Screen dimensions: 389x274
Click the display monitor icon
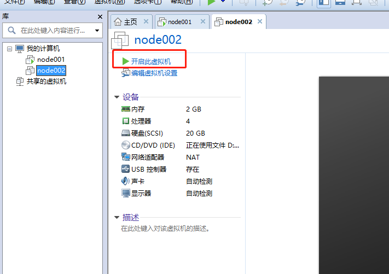(x=126, y=193)
